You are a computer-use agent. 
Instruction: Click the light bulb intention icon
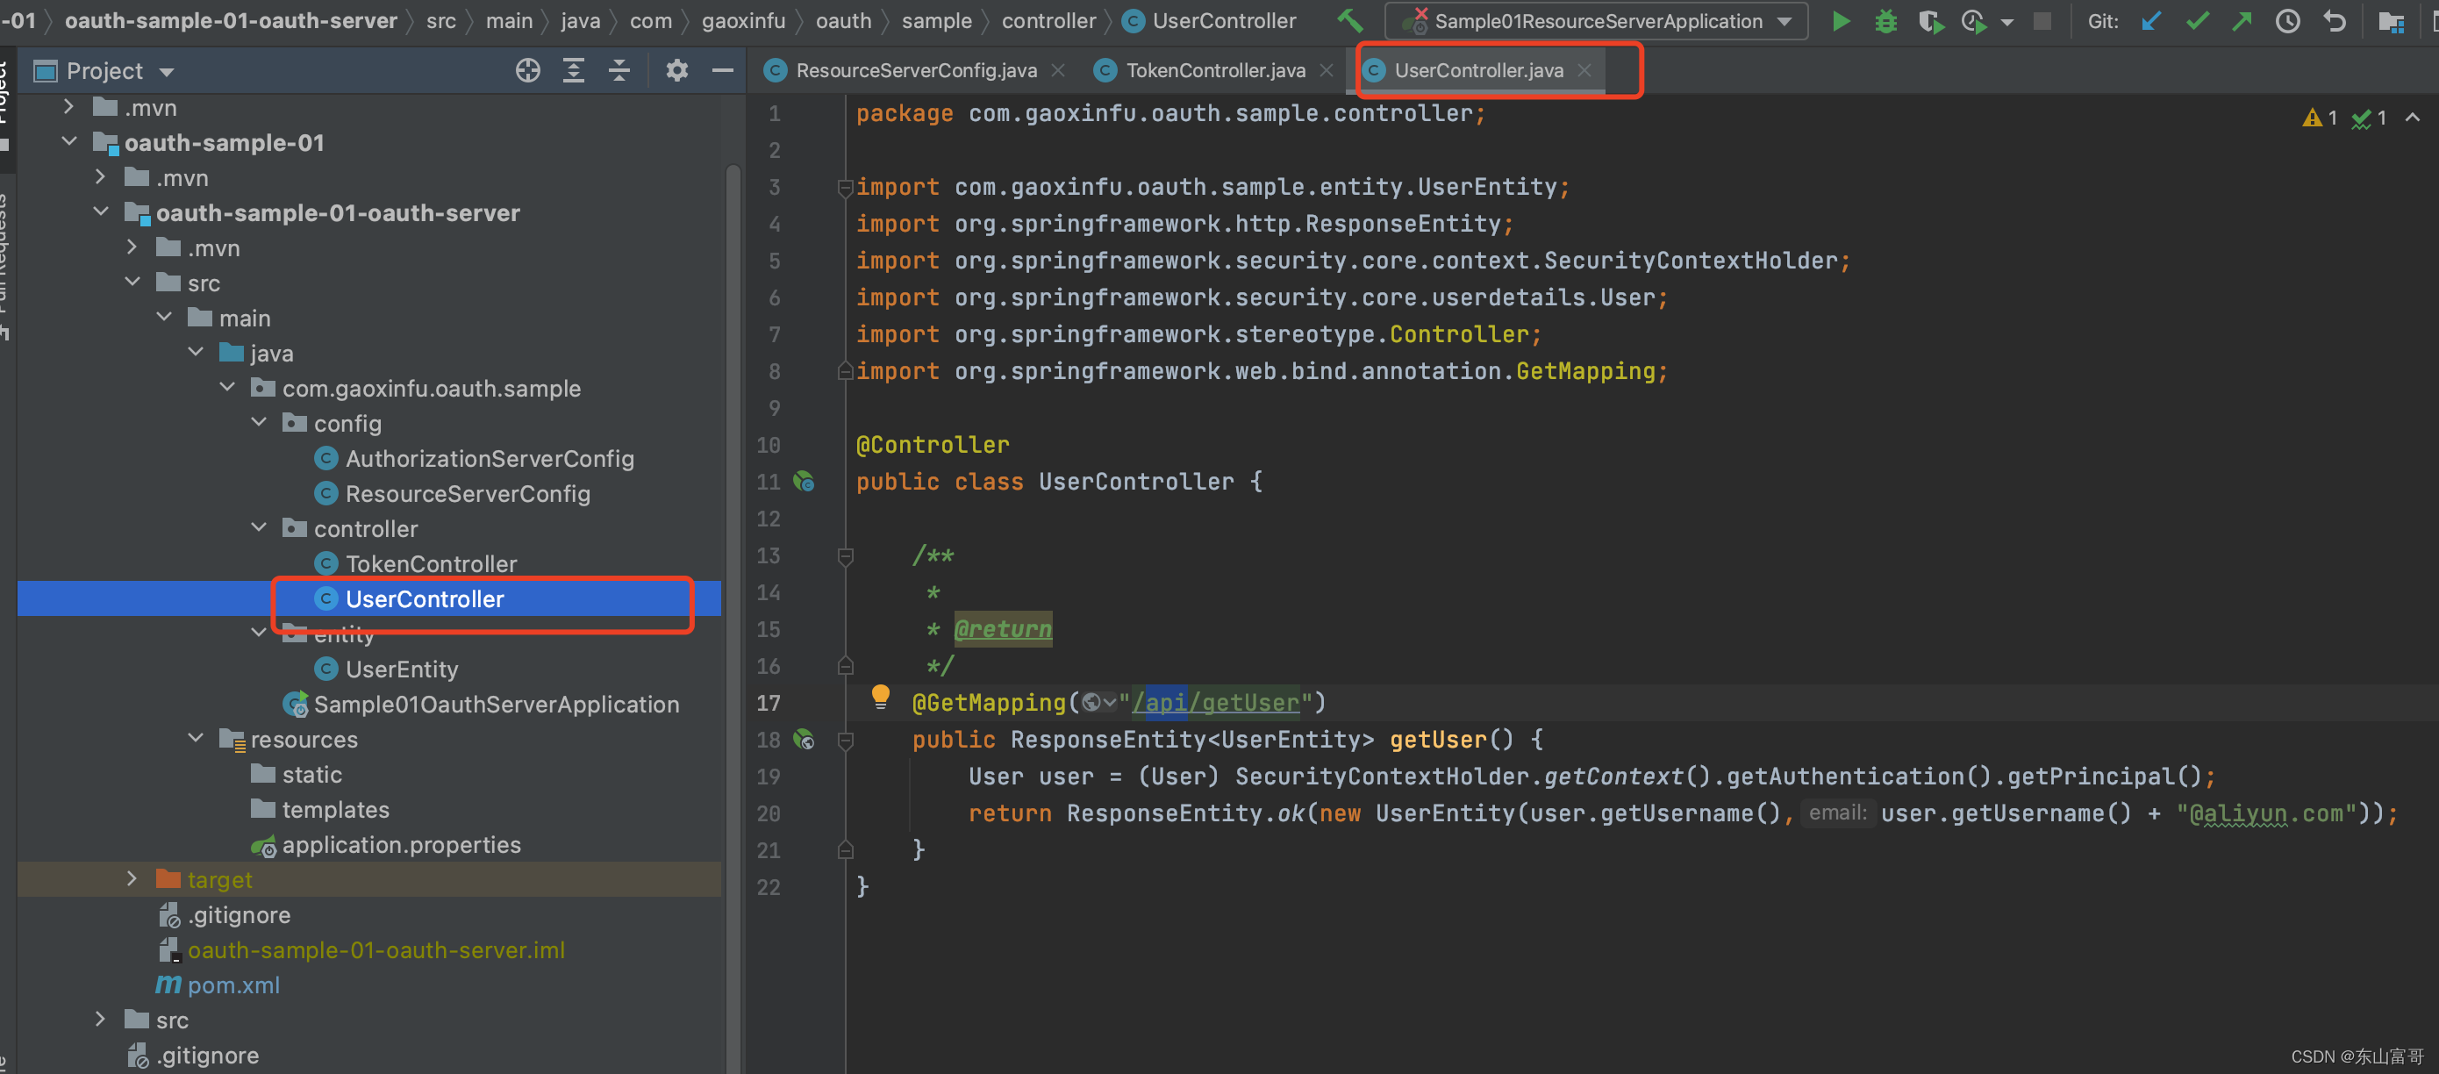881,697
